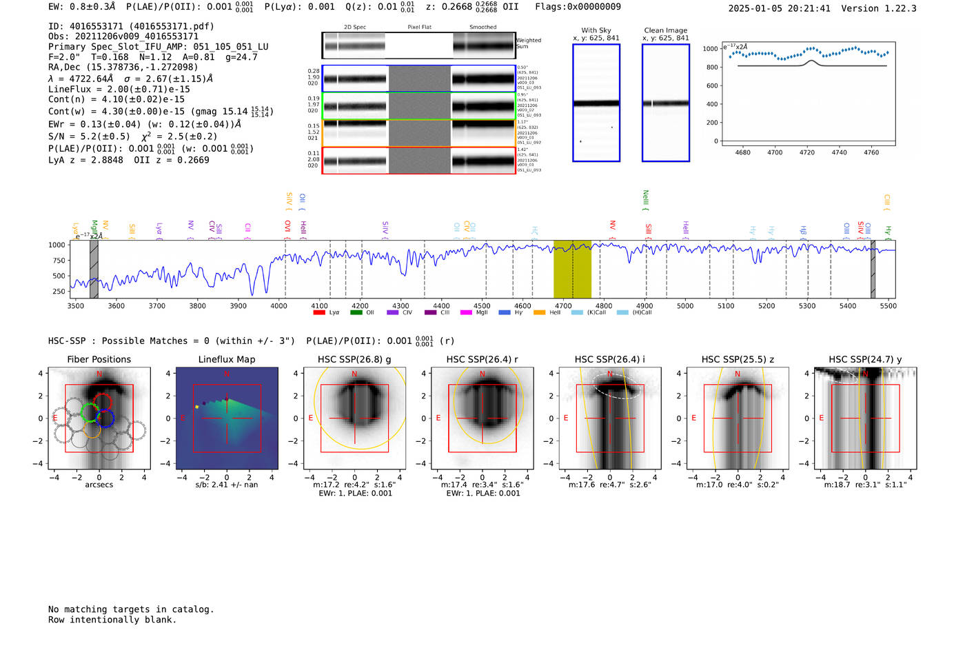
Task: Click the Flags:0x00000009 text in header
Action: (x=578, y=6)
